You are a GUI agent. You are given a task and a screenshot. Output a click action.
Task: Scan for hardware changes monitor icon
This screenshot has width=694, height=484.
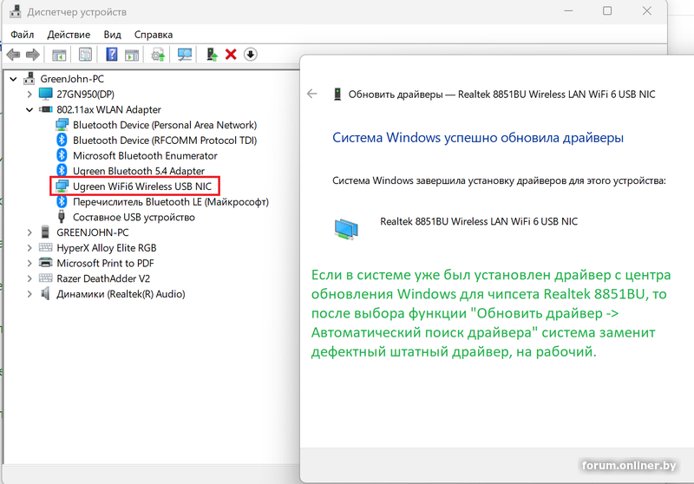coord(185,55)
